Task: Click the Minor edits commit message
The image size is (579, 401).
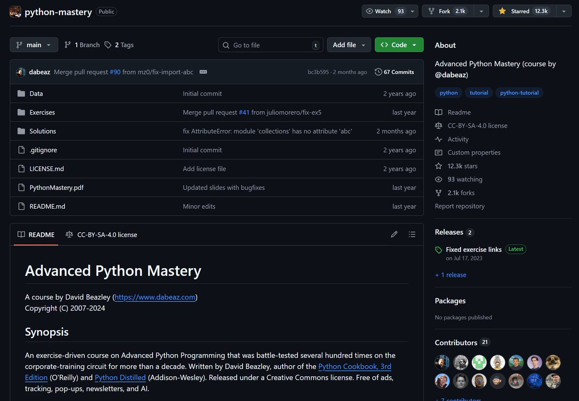Action: point(199,206)
